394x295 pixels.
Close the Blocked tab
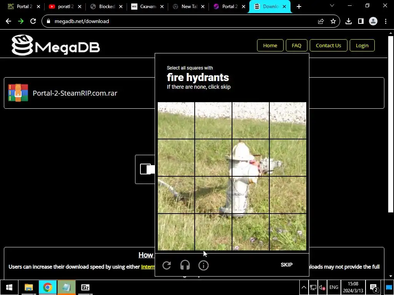[121, 7]
